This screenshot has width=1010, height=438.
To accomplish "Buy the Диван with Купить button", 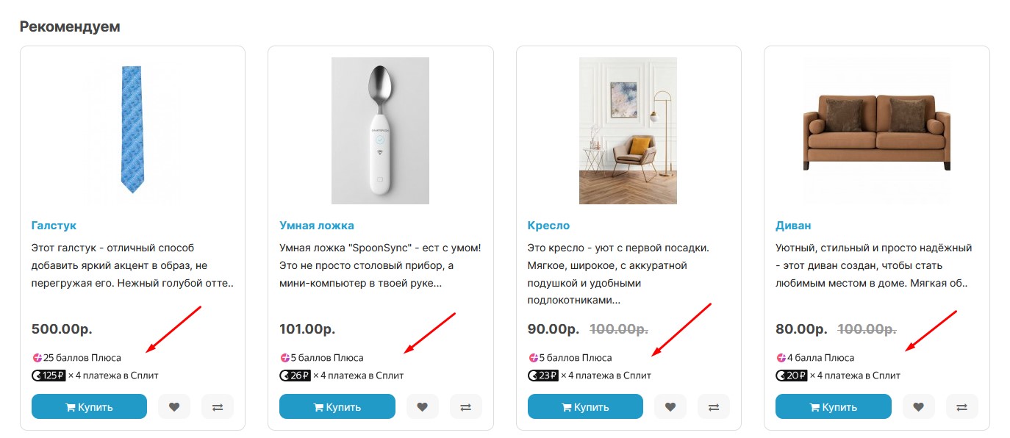I will (x=833, y=406).
